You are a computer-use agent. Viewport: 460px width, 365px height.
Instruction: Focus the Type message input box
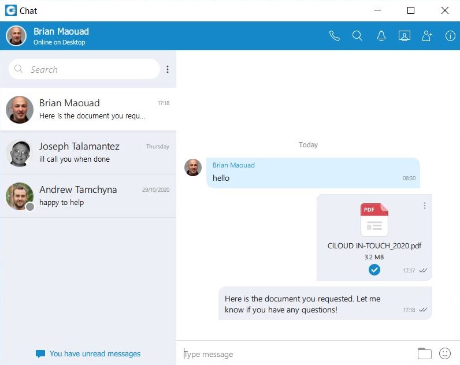click(296, 354)
